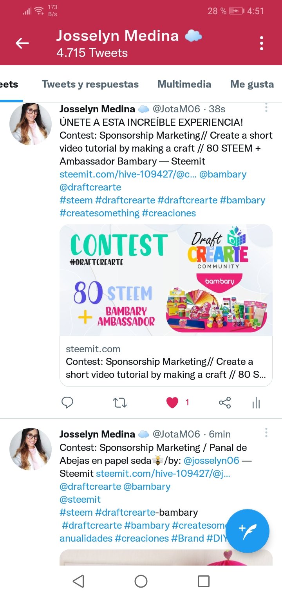Tap the Android home navigation button
This screenshot has height=597, width=282.
pos(141,581)
